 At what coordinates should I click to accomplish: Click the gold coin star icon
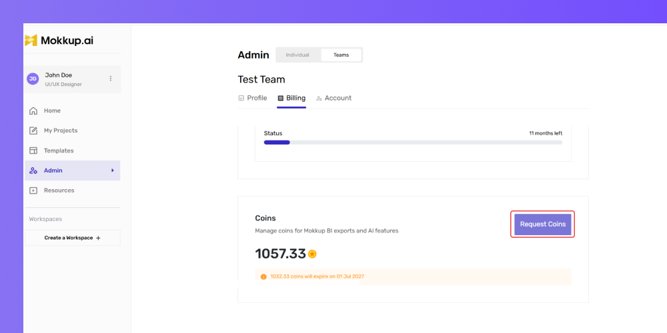tap(312, 254)
